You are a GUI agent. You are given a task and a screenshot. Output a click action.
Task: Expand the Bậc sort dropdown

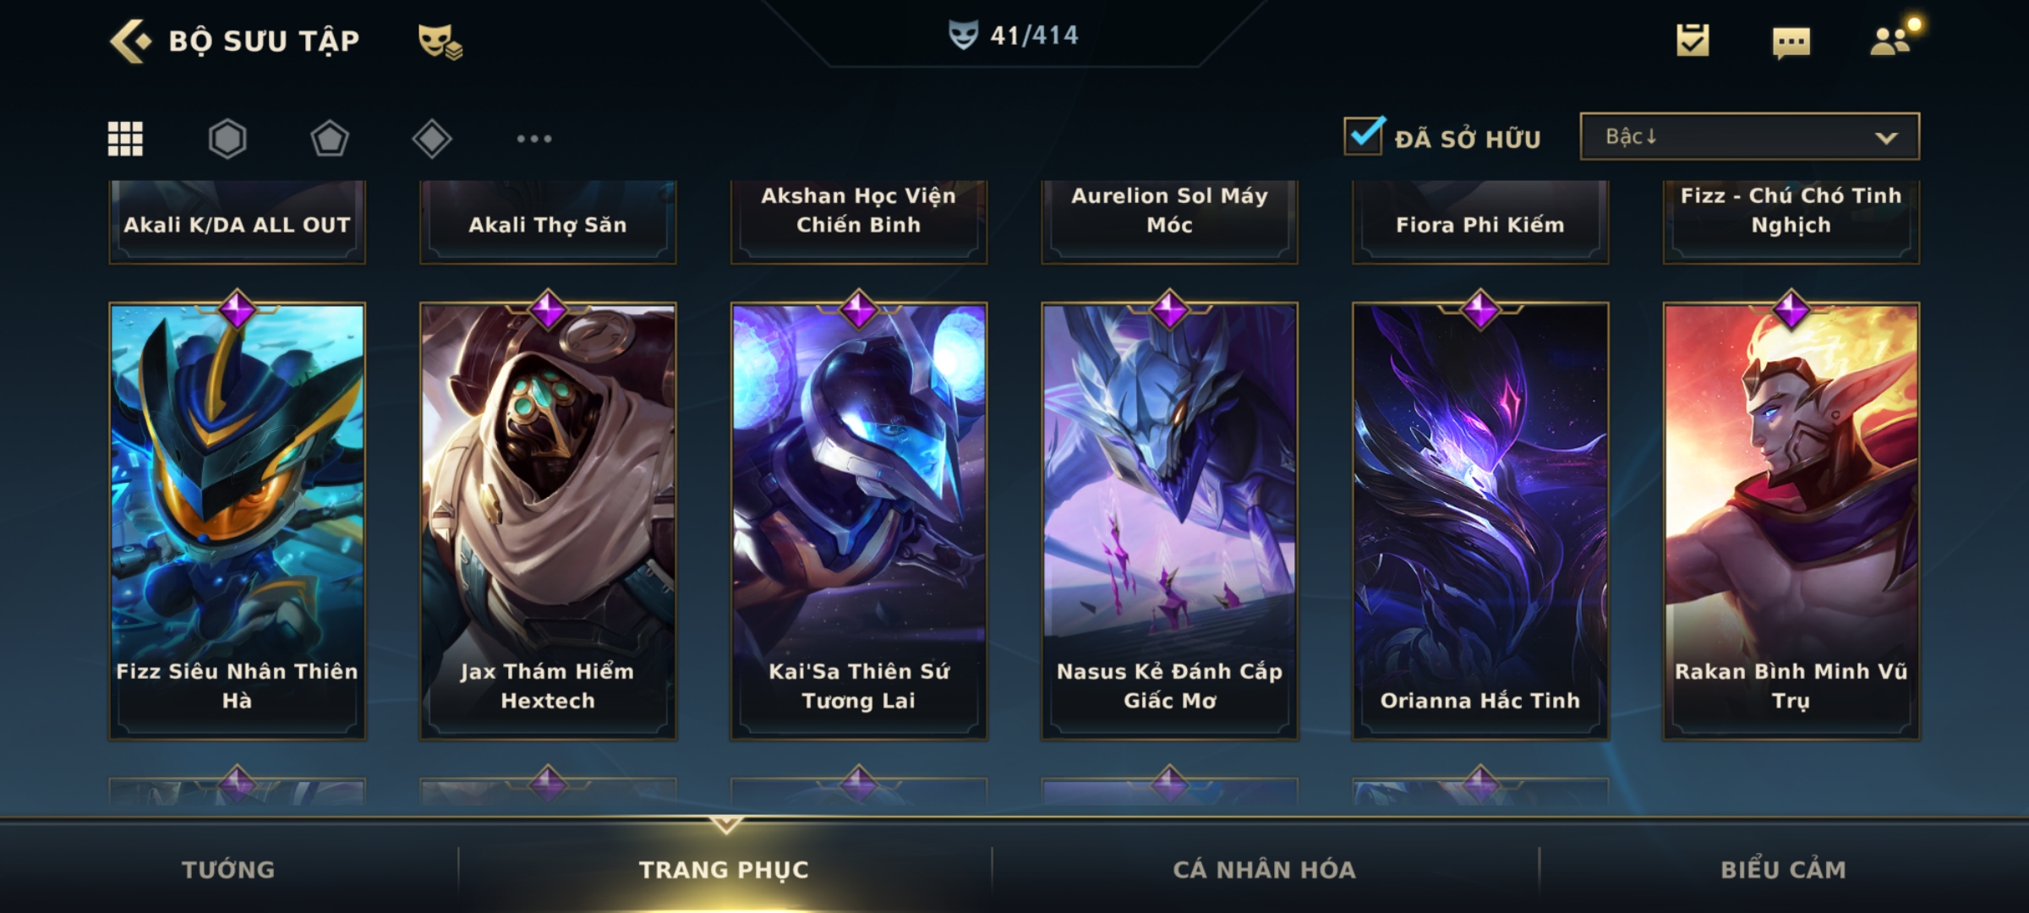[x=1749, y=136]
